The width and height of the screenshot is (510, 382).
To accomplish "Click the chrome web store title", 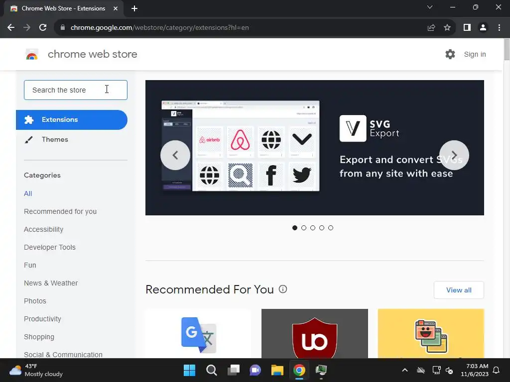I will coord(92,54).
